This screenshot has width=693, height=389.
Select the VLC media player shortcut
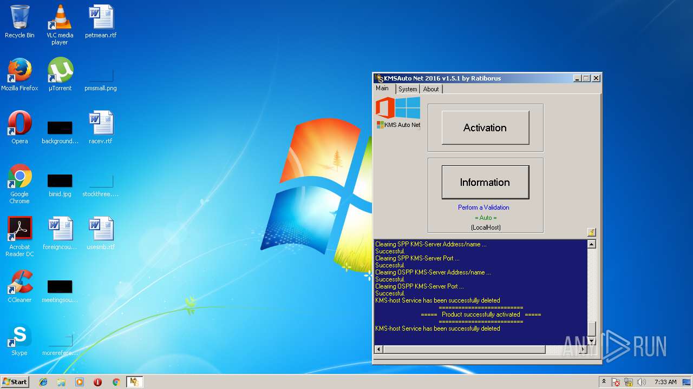coord(60,24)
